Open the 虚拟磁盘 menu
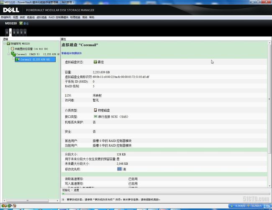This screenshot has height=210, width=272. pyautogui.click(x=41, y=17)
